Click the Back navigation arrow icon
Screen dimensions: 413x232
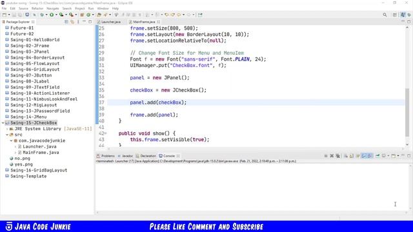pyautogui.click(x=179, y=15)
